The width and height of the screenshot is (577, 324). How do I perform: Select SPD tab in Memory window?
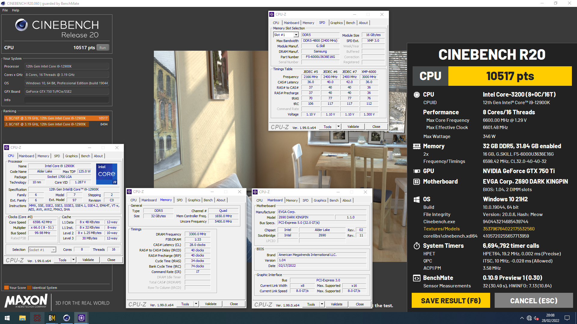coord(180,200)
